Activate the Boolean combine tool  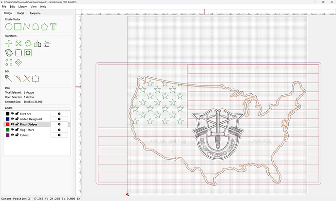(28, 53)
